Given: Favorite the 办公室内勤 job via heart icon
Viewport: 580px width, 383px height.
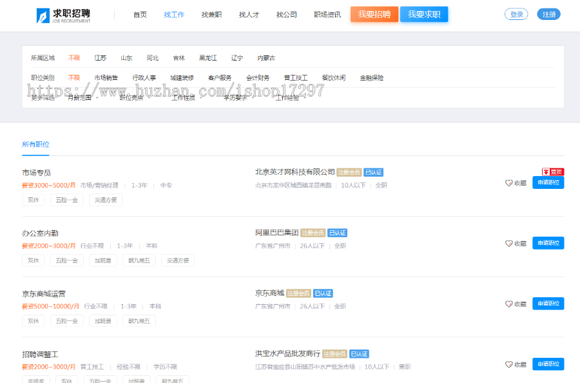Looking at the screenshot, I should click(x=509, y=244).
